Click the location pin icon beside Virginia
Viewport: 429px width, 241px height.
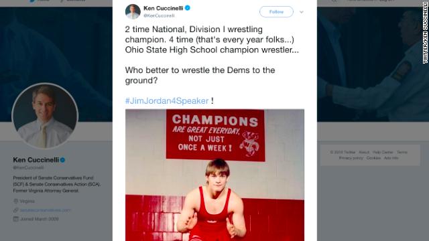pos(15,201)
